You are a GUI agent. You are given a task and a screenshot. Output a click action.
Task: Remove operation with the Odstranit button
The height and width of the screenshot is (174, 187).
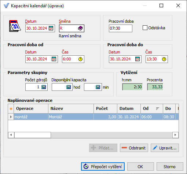134,148
